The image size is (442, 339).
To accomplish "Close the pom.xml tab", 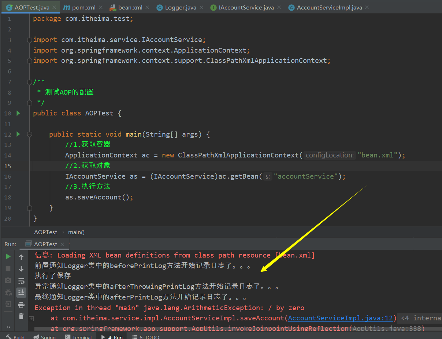I will pyautogui.click(x=101, y=7).
